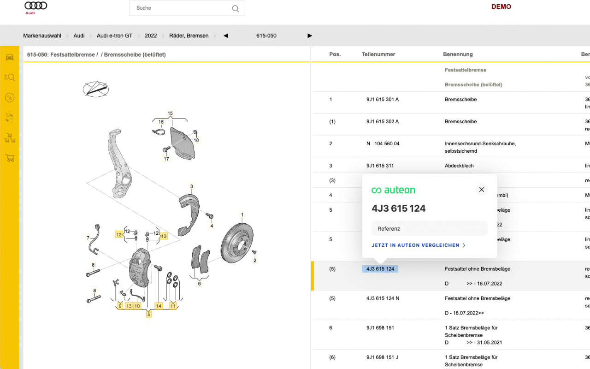590x369 pixels.
Task: Click highlighted callout 10 in diagram
Action: click(137, 306)
